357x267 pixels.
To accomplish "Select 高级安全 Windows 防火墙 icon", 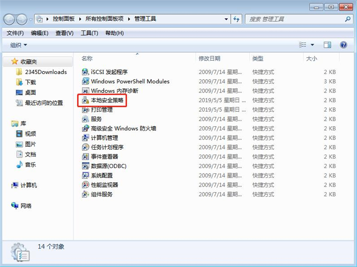I will pos(85,129).
